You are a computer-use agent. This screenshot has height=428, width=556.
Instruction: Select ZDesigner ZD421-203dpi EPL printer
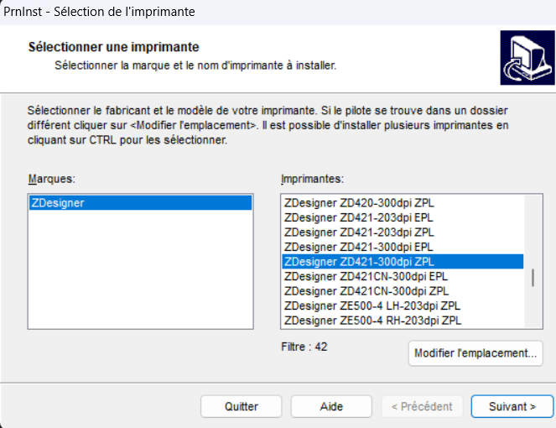(x=359, y=217)
